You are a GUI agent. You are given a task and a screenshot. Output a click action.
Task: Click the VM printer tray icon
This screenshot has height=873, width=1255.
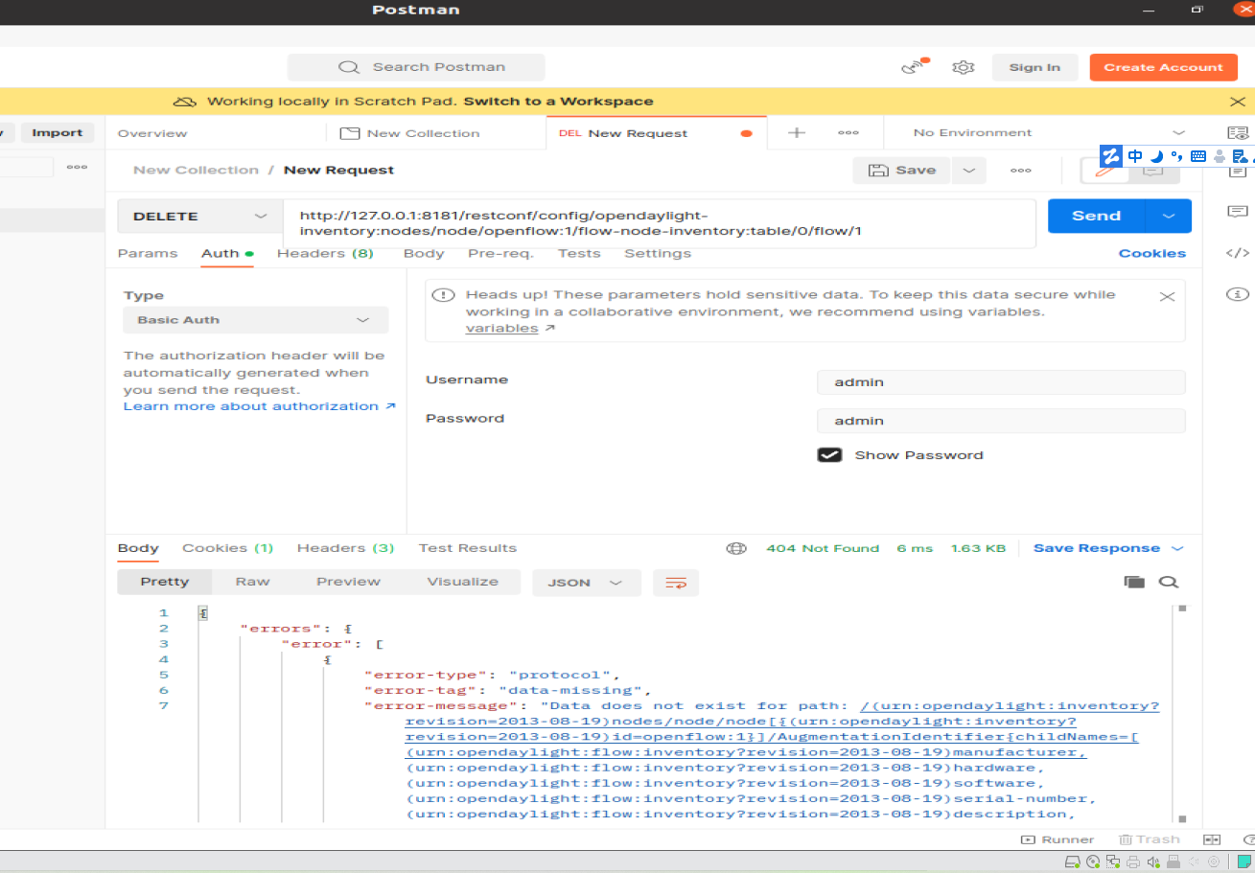[x=1133, y=862]
